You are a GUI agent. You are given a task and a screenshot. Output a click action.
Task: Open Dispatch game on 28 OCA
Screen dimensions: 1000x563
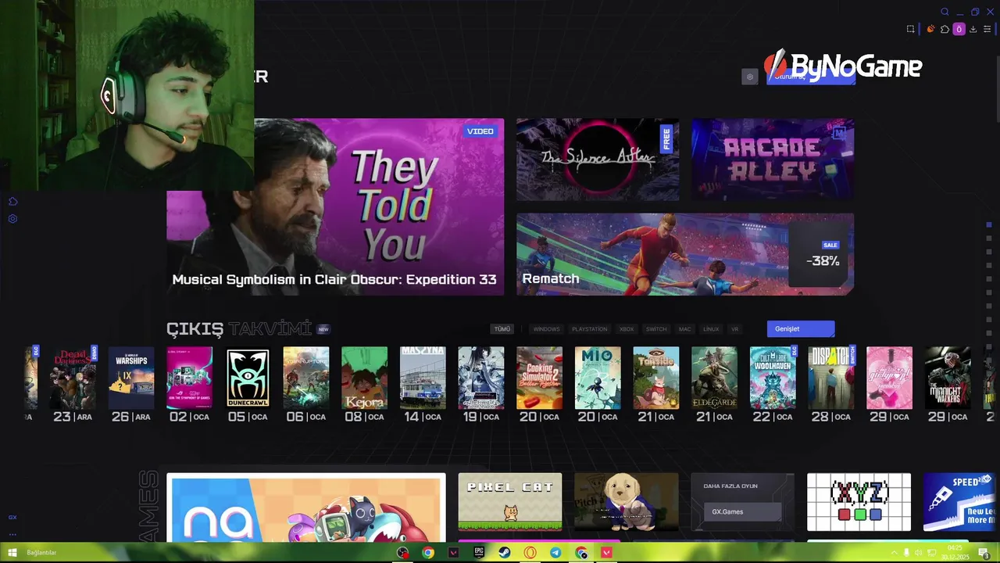(831, 378)
